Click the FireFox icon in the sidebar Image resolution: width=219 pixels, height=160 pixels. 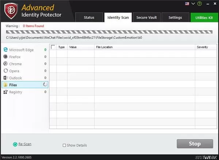pos(5,56)
